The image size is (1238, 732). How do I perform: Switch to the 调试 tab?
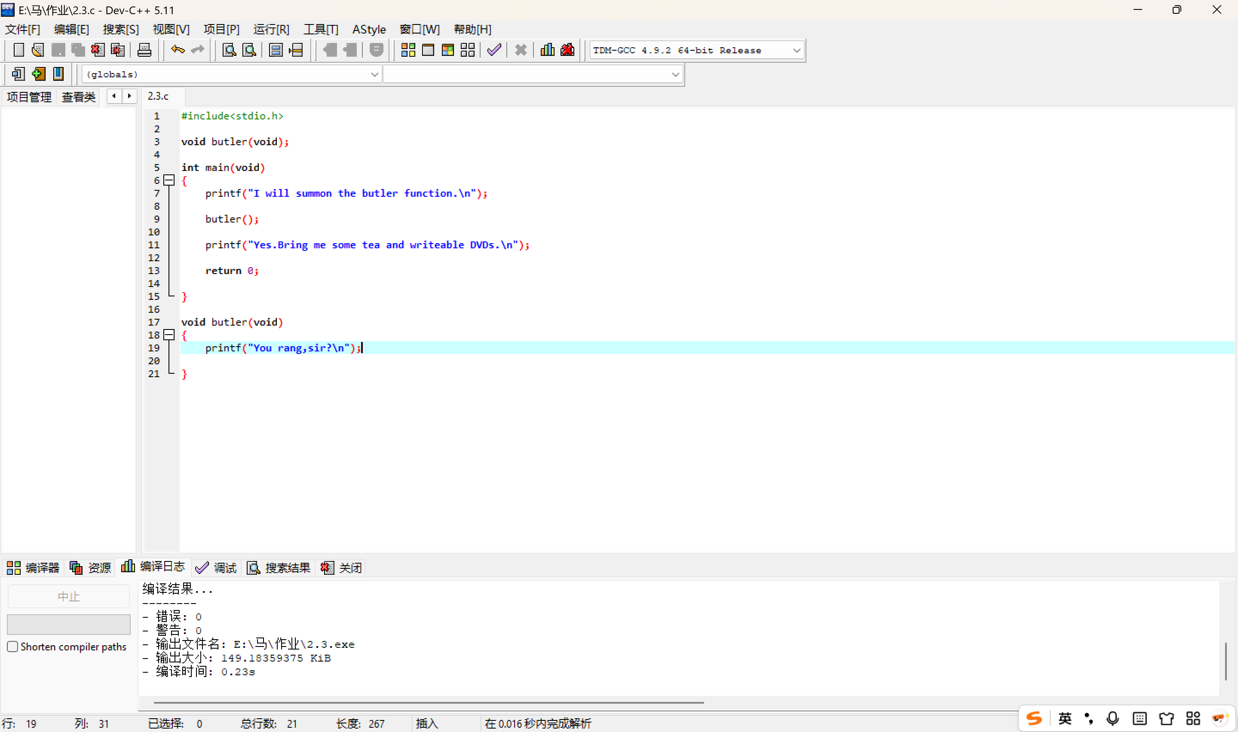(x=217, y=568)
